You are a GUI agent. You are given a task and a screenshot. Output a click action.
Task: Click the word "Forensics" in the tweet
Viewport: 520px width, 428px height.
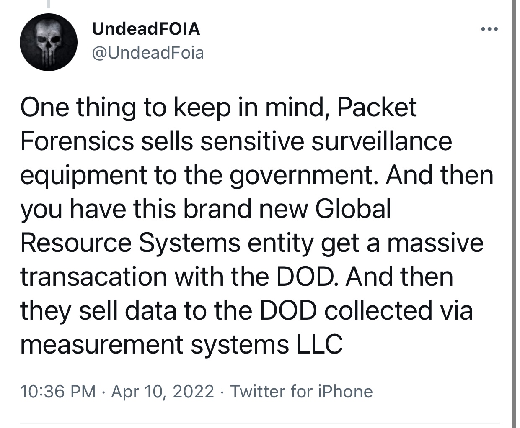tap(77, 141)
